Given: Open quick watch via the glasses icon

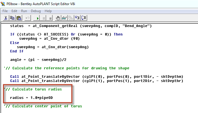Looking at the screenshot, I should point(64,18).
